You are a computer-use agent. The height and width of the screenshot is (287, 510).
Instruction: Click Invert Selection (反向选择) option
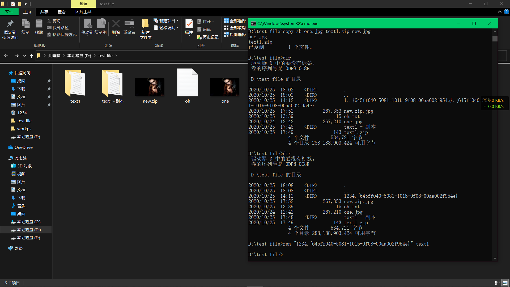tap(235, 35)
